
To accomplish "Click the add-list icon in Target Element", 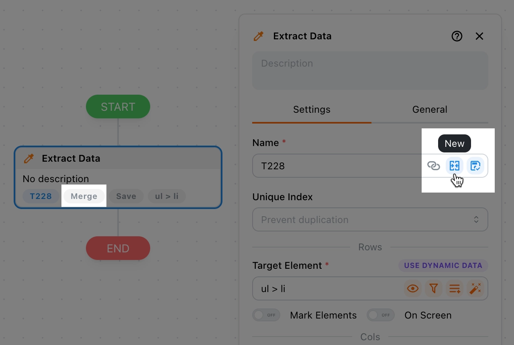I will tap(455, 288).
